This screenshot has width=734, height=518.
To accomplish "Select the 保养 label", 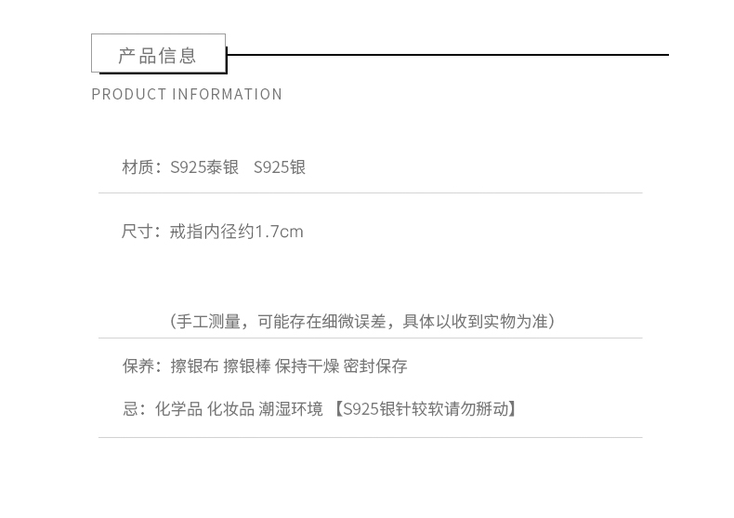I will [x=138, y=366].
